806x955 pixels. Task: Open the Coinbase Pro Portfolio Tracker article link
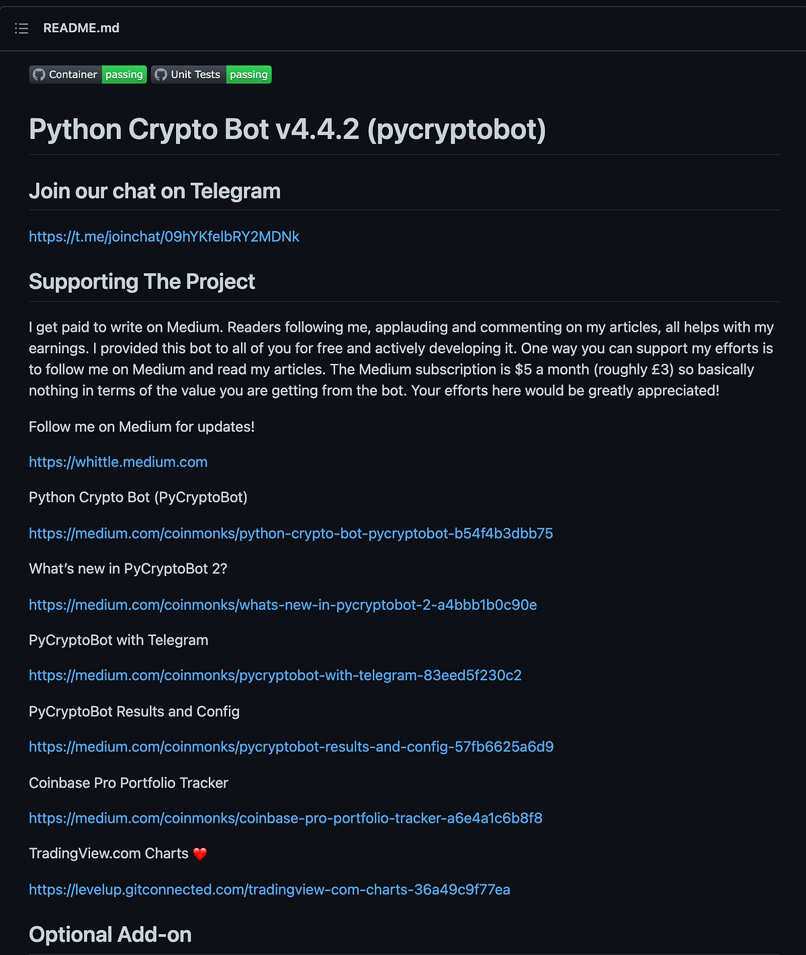click(285, 818)
